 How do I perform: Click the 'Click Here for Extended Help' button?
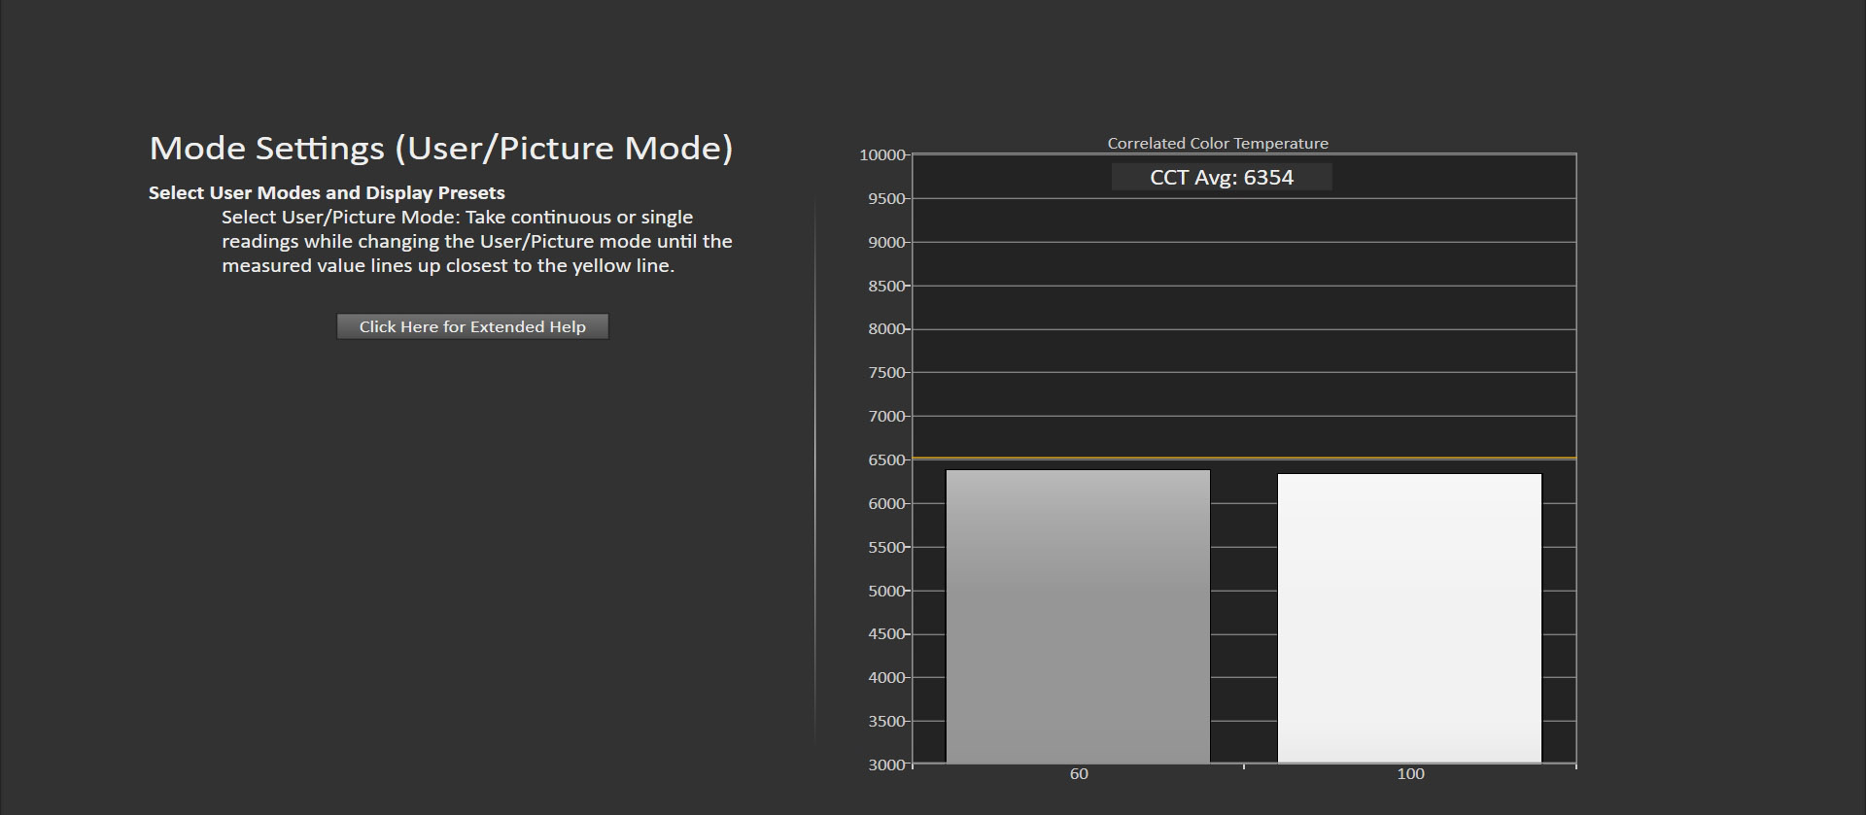472,326
